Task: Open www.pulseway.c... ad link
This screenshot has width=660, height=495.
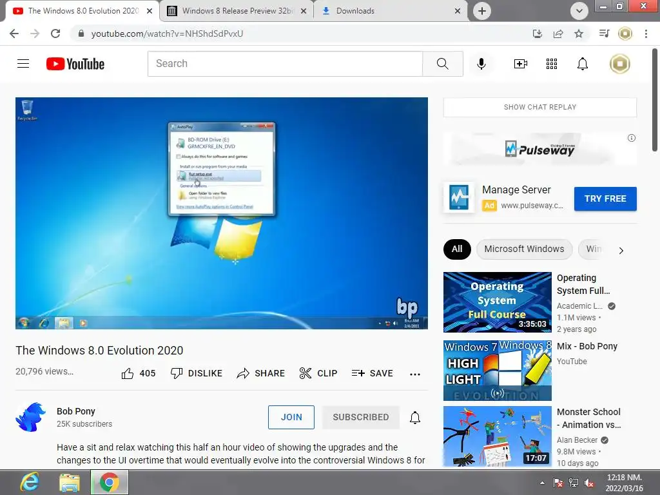Action: pos(532,206)
